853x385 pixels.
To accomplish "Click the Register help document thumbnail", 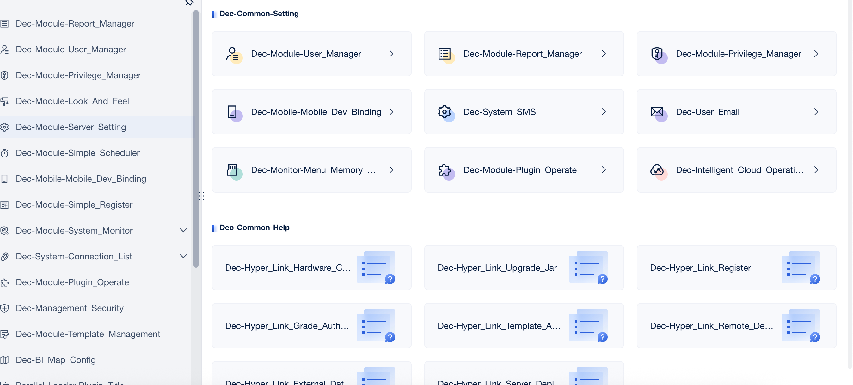I will pyautogui.click(x=801, y=268).
